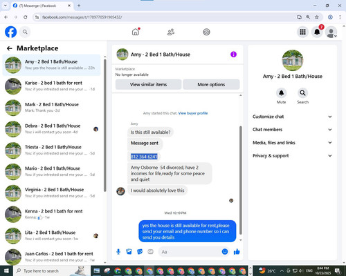Expand Media, files and links section

pos(292,143)
